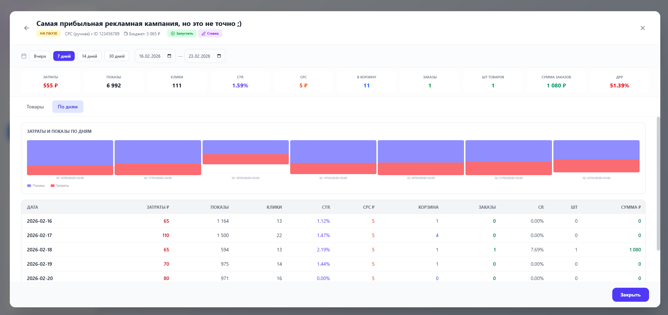Toggle the Показы legend swatch in the chart
The height and width of the screenshot is (315, 668).
coord(29,186)
